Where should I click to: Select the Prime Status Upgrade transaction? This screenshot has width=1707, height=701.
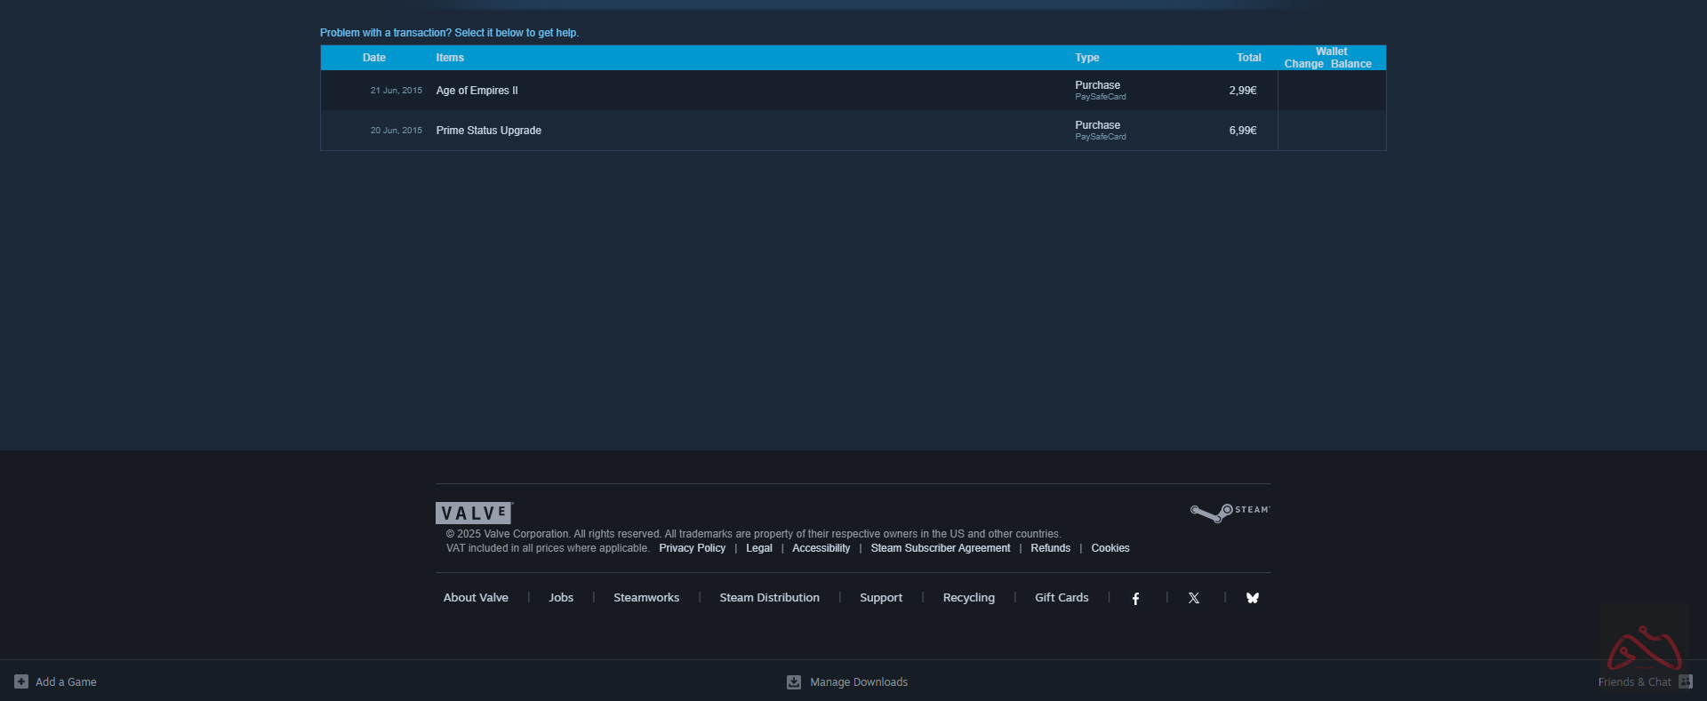(488, 131)
